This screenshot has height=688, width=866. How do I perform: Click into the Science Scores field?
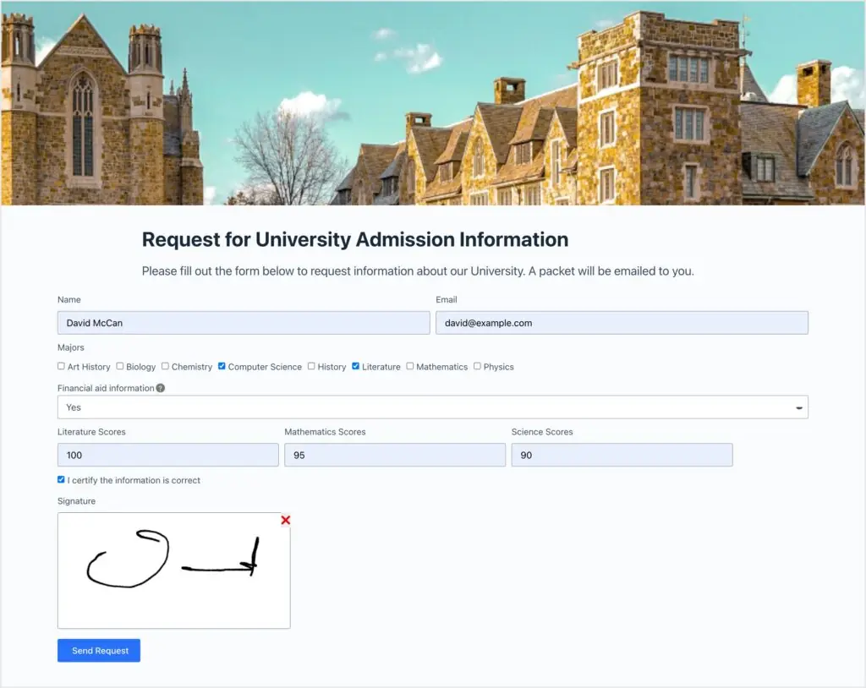(622, 455)
